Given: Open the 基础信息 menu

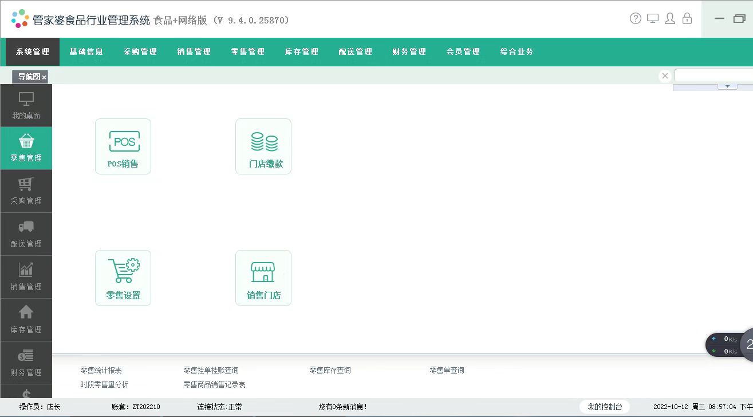Looking at the screenshot, I should pos(86,51).
